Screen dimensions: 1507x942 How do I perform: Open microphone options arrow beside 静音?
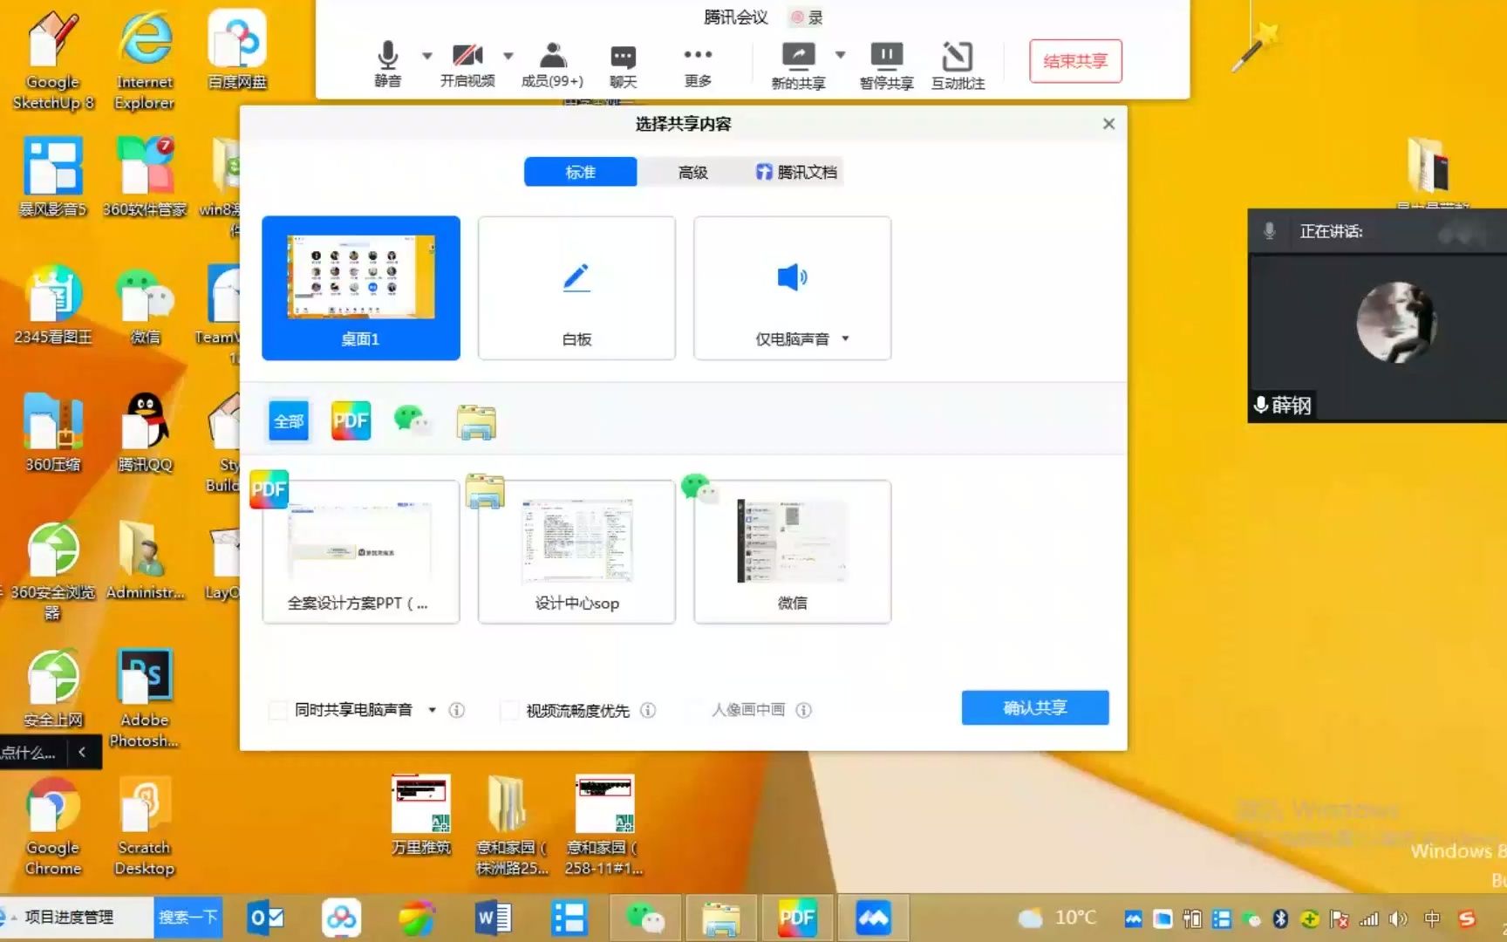[427, 56]
